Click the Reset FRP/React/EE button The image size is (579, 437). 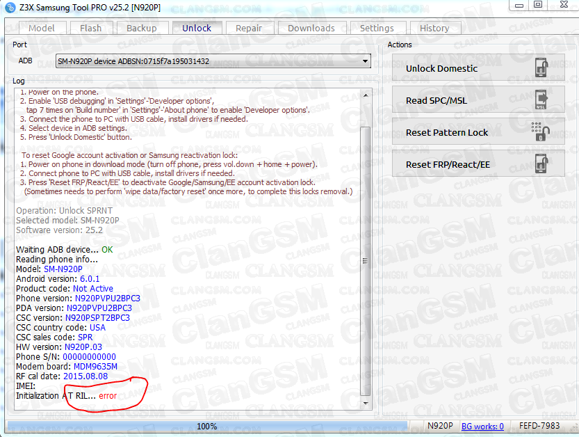click(x=478, y=164)
